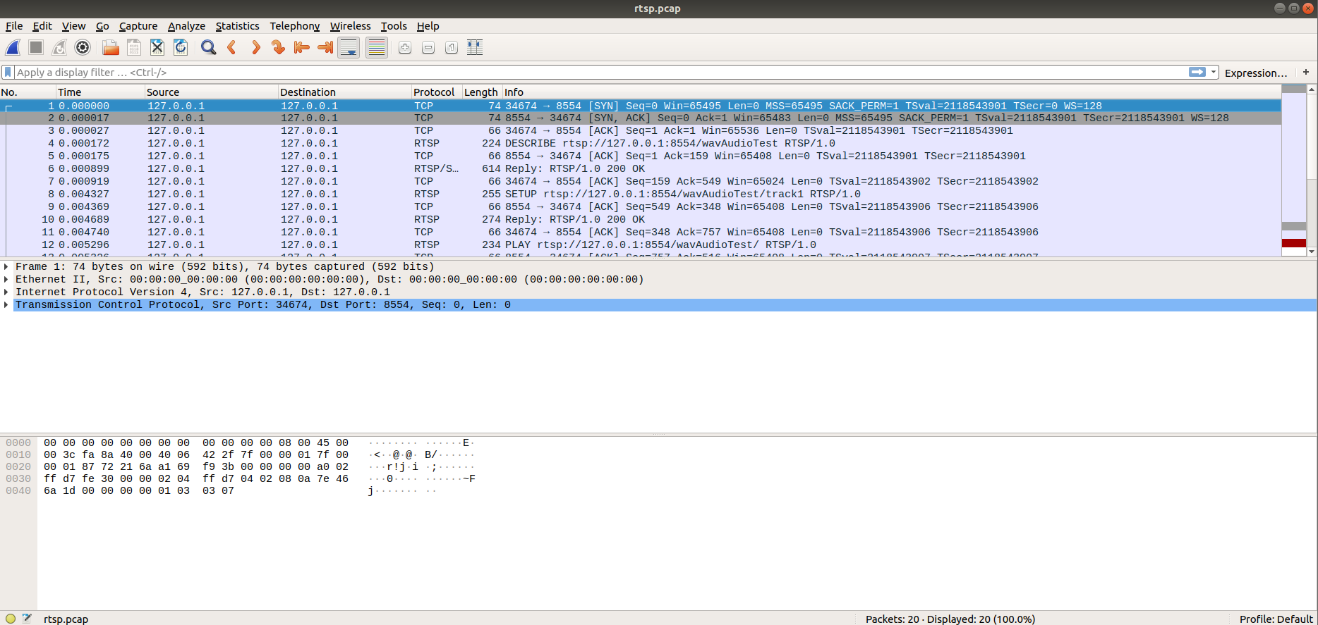Click the Expression… button
Screen dimensions: 1318x625
(1256, 73)
